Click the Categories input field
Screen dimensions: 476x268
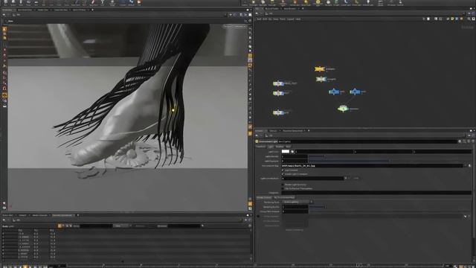[376, 193]
